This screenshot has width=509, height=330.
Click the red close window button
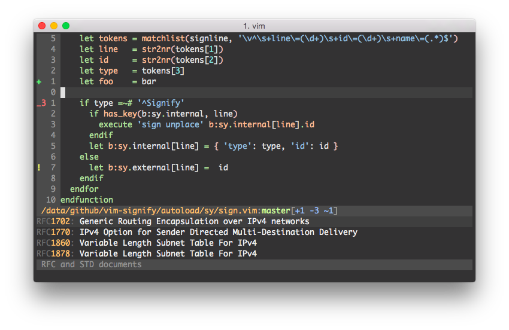(42, 26)
